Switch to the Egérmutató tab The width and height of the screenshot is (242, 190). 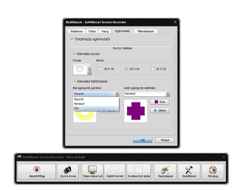(123, 31)
